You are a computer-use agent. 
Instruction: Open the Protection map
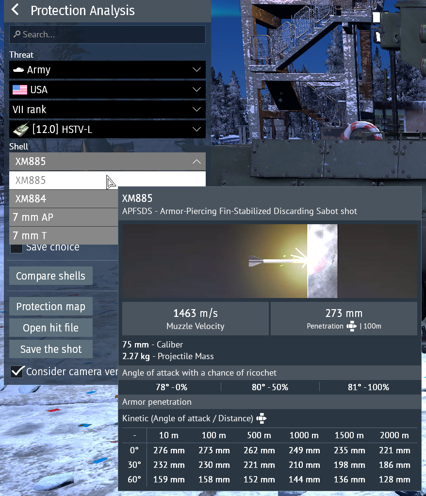click(x=50, y=306)
